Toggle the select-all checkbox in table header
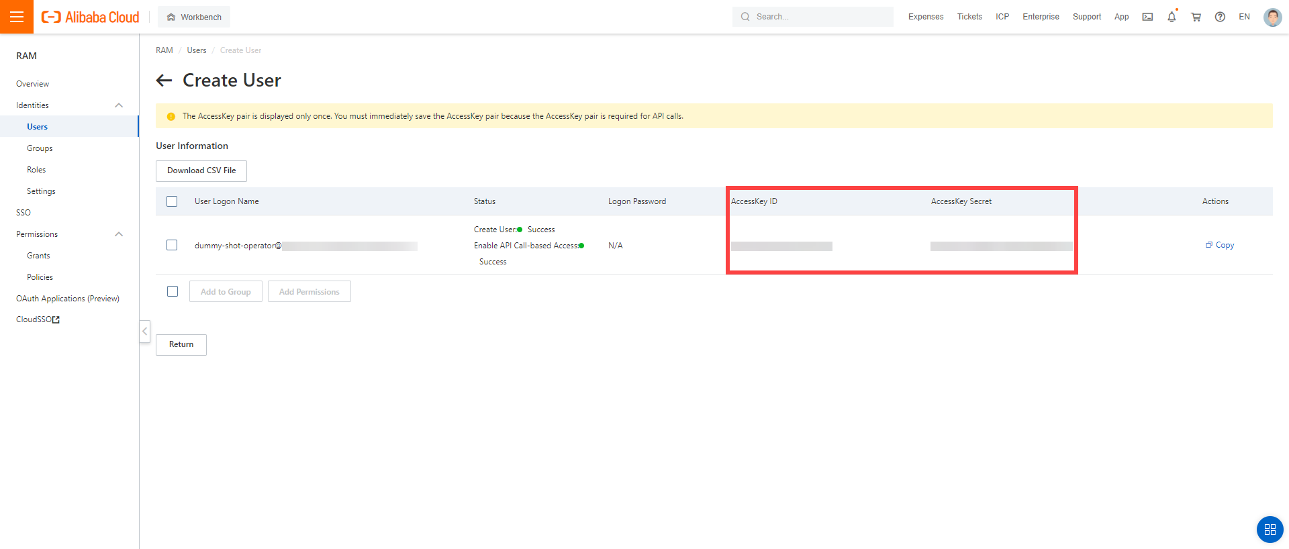 (x=172, y=201)
